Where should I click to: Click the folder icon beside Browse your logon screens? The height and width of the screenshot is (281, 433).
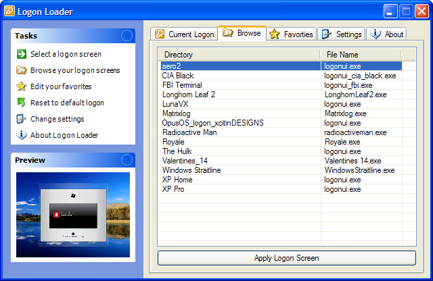point(21,70)
